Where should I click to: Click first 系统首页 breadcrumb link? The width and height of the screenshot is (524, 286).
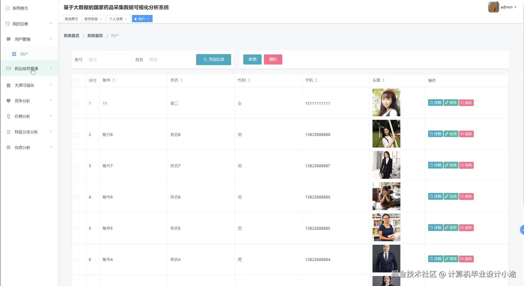(x=72, y=36)
